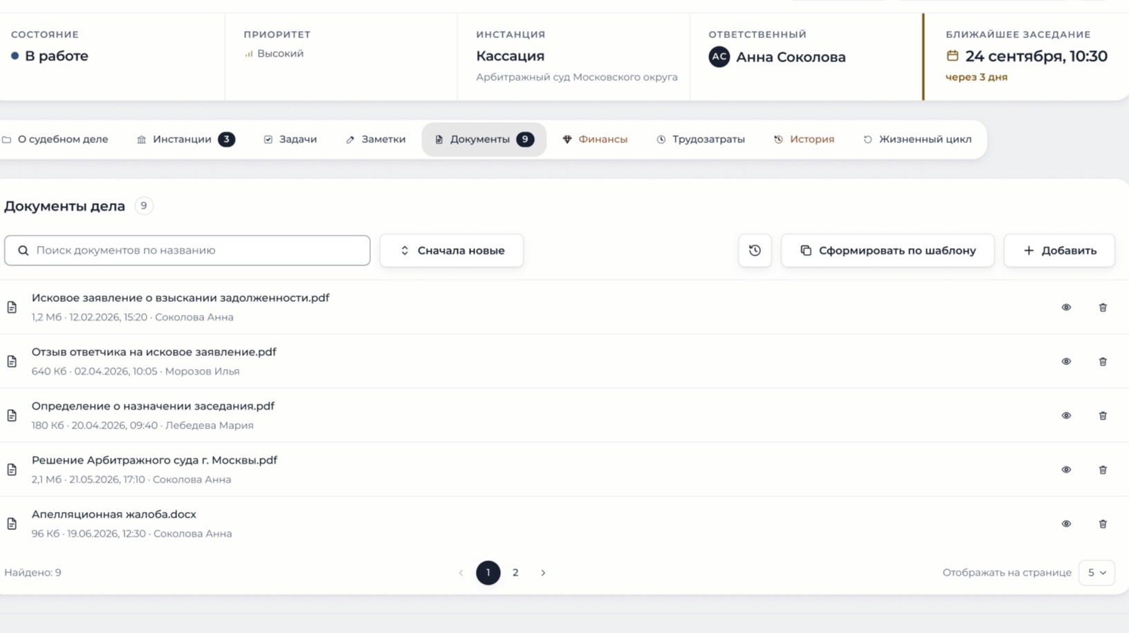Click the search magnifier icon

(x=24, y=250)
